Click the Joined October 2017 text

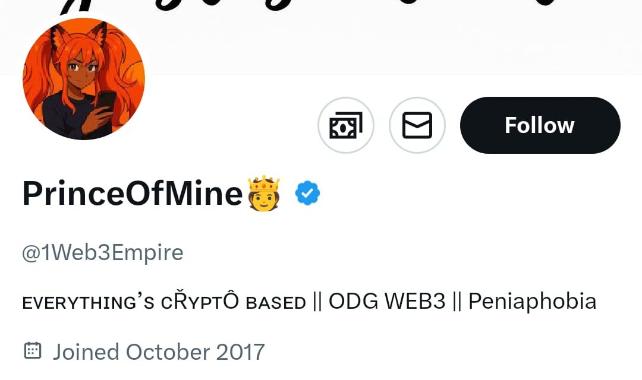click(x=159, y=351)
